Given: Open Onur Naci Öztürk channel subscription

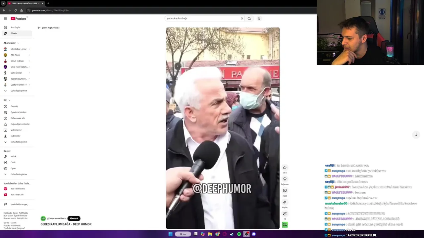Looking at the screenshot, I should [x=17, y=67].
